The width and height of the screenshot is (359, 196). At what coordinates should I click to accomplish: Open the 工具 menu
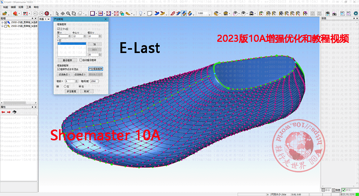(28, 7)
